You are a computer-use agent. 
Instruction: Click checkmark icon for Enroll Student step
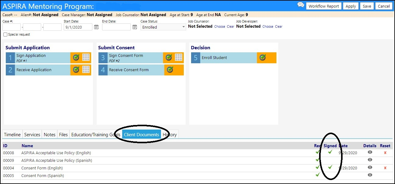263,57
